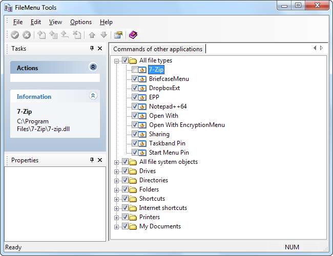
Task: Click the green checkmark Apply toolbar icon
Action: pos(15,35)
